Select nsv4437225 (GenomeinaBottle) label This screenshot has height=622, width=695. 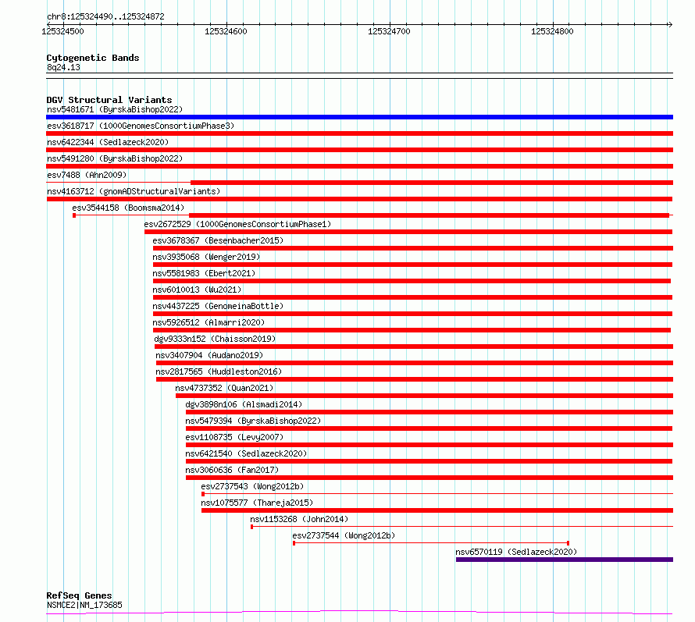pos(218,306)
